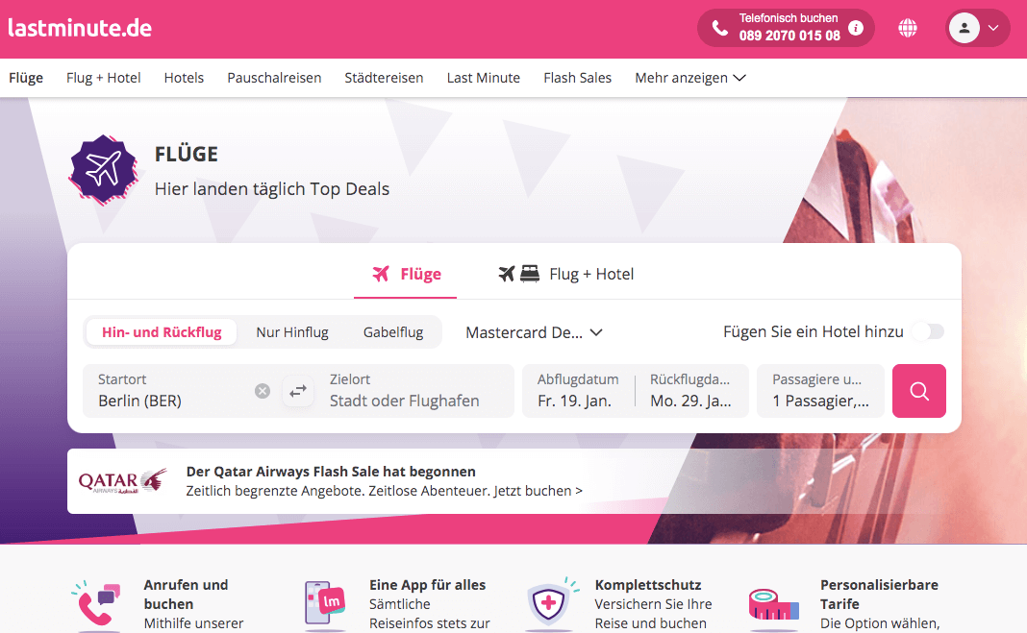1027x633 pixels.
Task: Click the purple airplane badge icon
Action: [x=104, y=169]
